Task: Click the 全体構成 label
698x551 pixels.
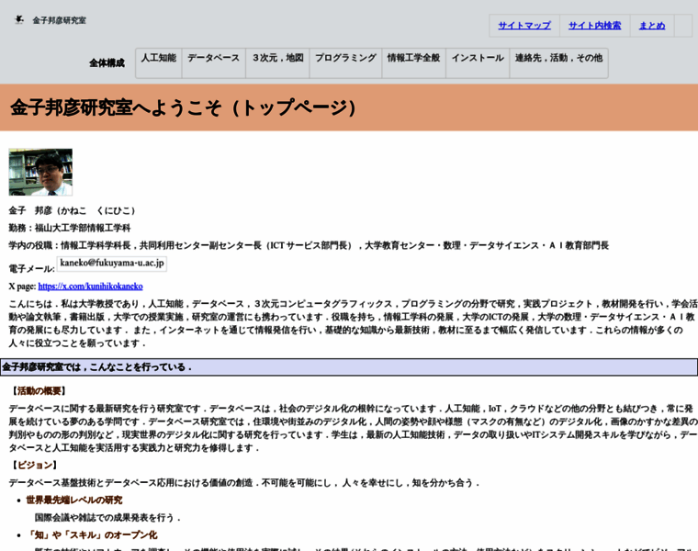Action: pos(107,63)
